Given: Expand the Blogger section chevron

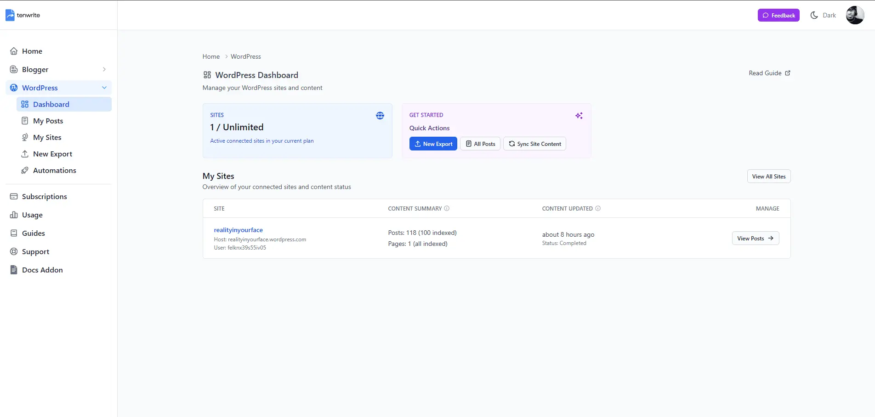Looking at the screenshot, I should pyautogui.click(x=104, y=69).
